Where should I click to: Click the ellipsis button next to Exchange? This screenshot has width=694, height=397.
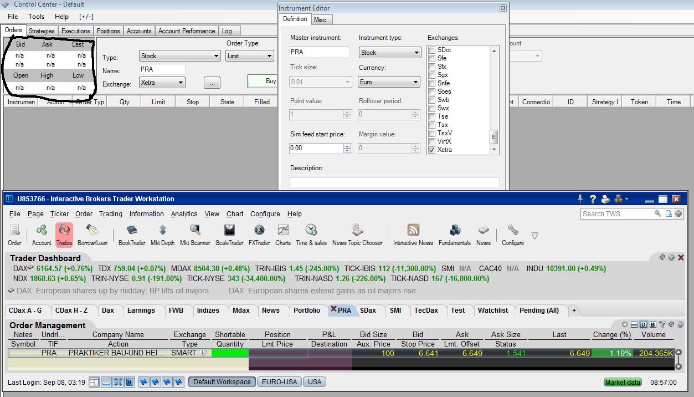(212, 83)
